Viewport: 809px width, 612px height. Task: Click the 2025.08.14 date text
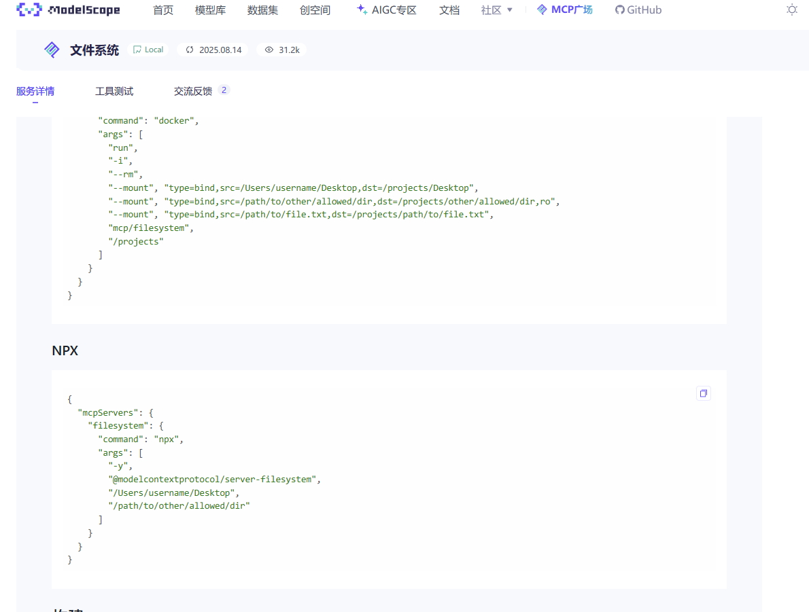220,50
